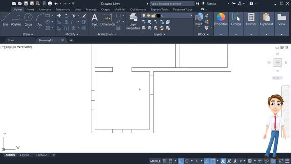291x164 pixels.
Task: Expand the Properties panel arrow
Action: (x=221, y=35)
